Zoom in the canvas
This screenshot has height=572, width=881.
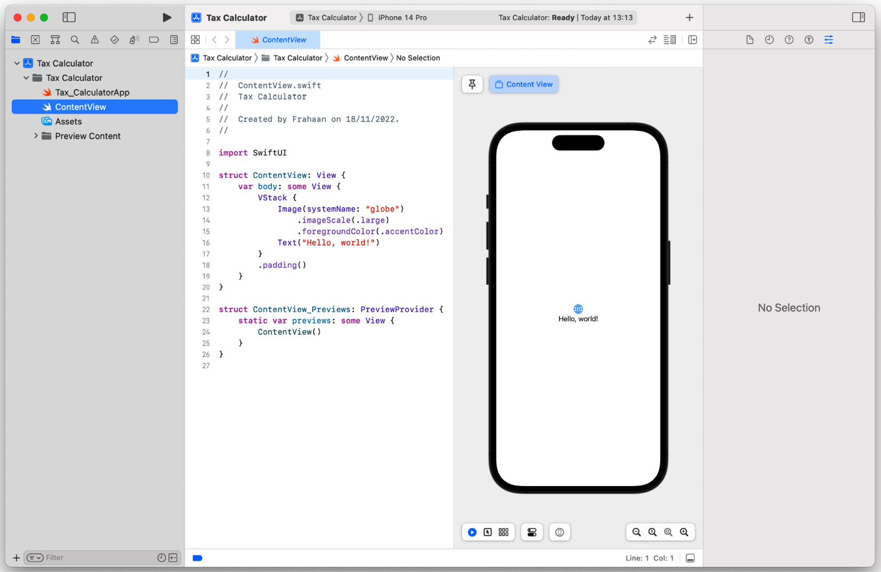[684, 532]
